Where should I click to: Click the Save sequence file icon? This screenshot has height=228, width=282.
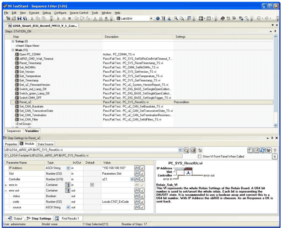[20, 18]
